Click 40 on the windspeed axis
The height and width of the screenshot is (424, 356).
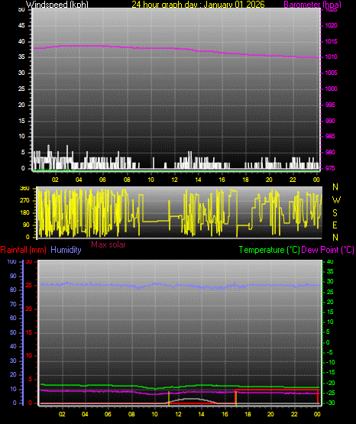click(x=21, y=41)
